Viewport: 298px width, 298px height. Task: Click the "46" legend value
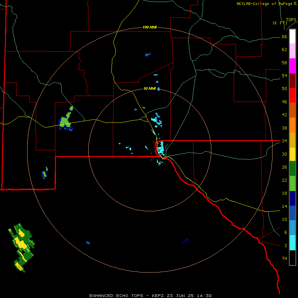point(284,102)
